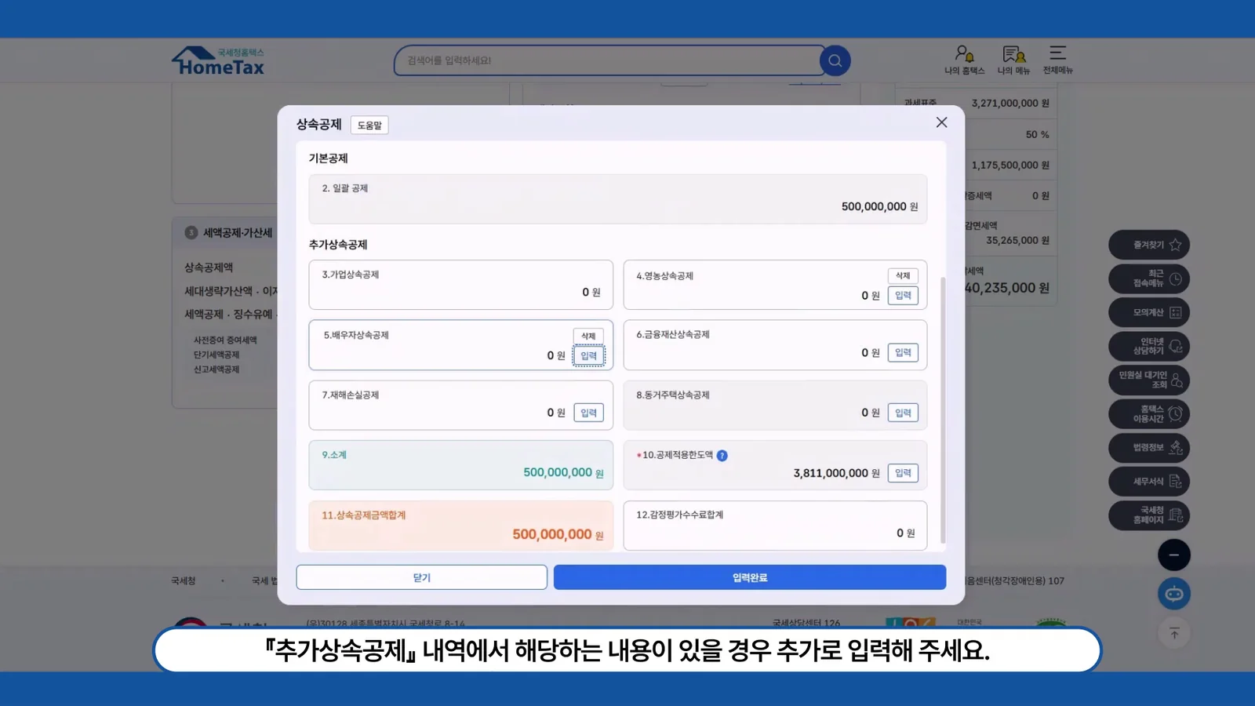Click 입력 for 5.배우자상속공제

588,356
